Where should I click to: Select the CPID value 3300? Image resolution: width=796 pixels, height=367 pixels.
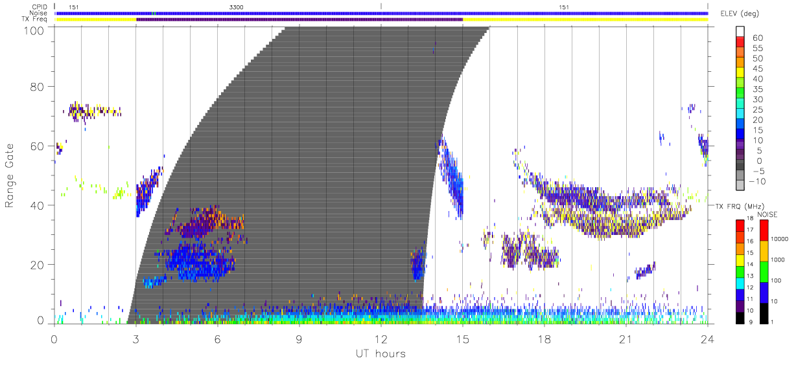[237, 6]
